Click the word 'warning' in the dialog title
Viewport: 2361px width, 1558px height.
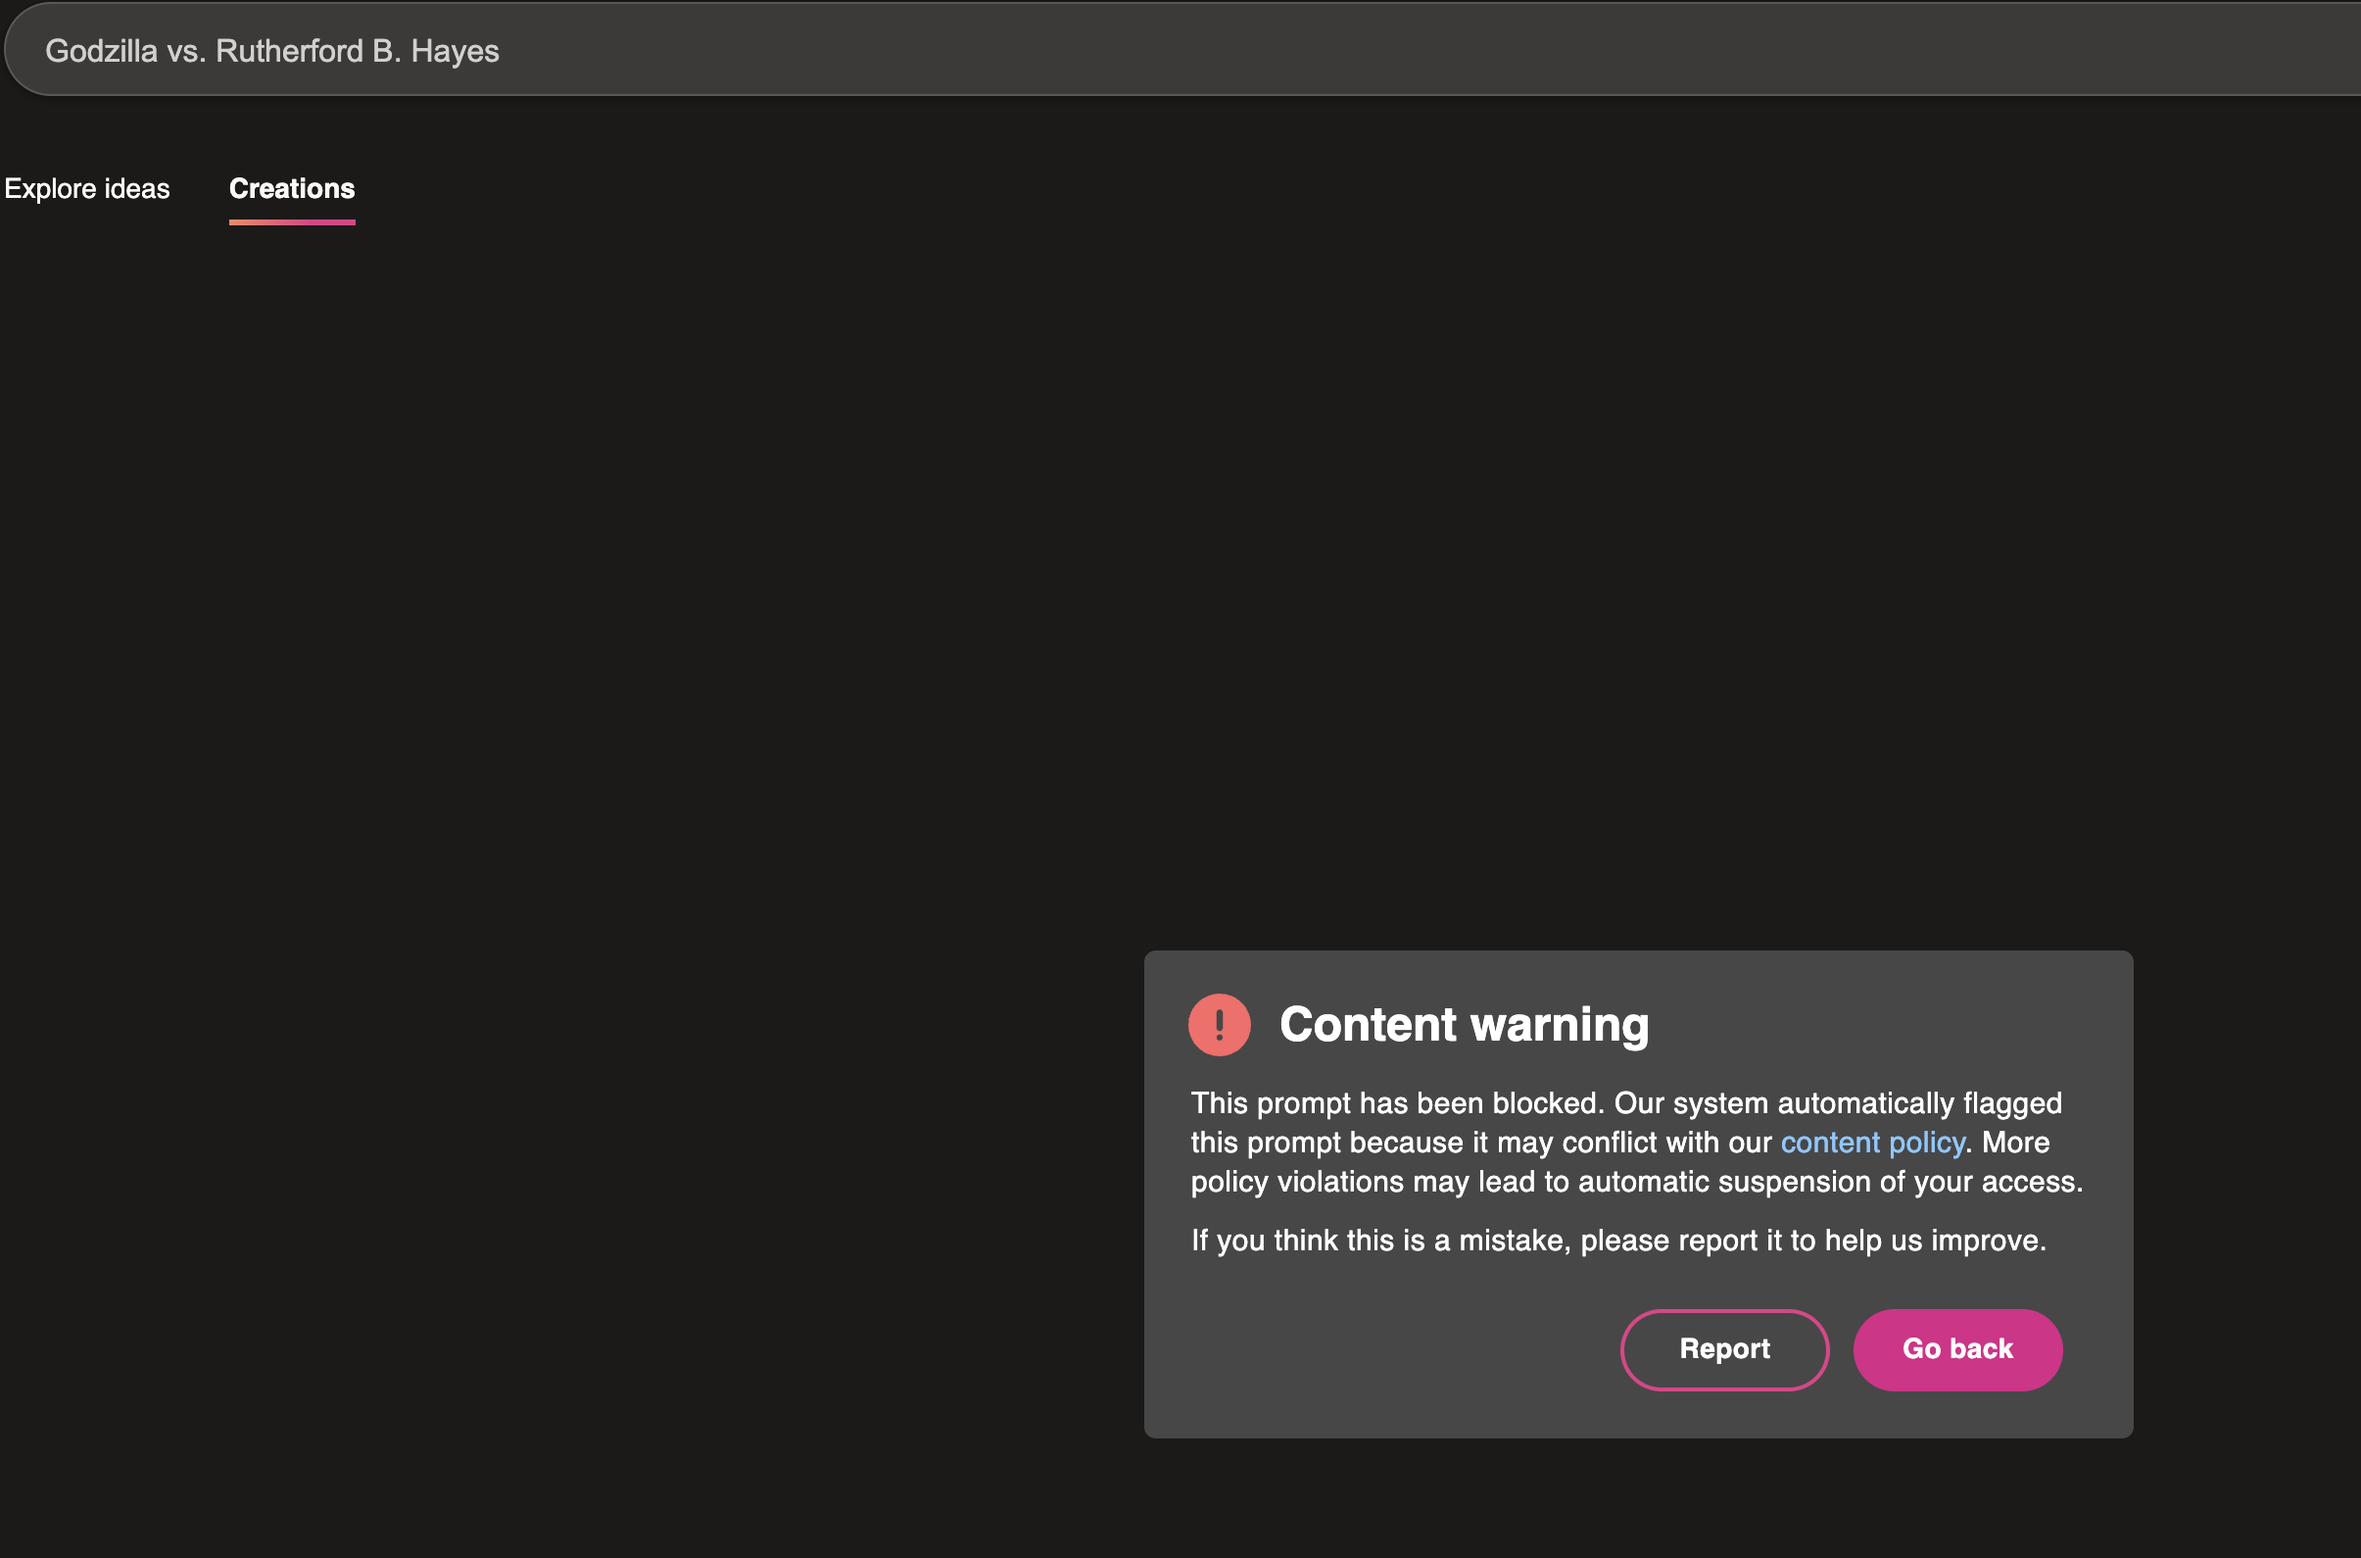pyautogui.click(x=1559, y=1024)
